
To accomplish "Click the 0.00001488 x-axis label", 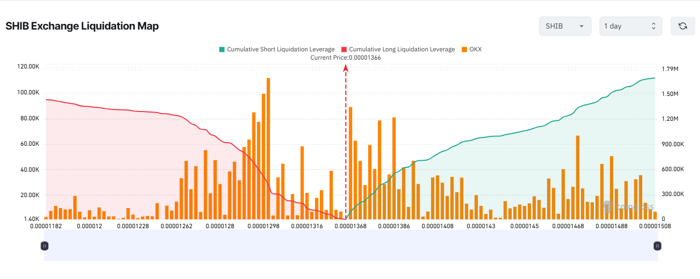I will tap(612, 226).
